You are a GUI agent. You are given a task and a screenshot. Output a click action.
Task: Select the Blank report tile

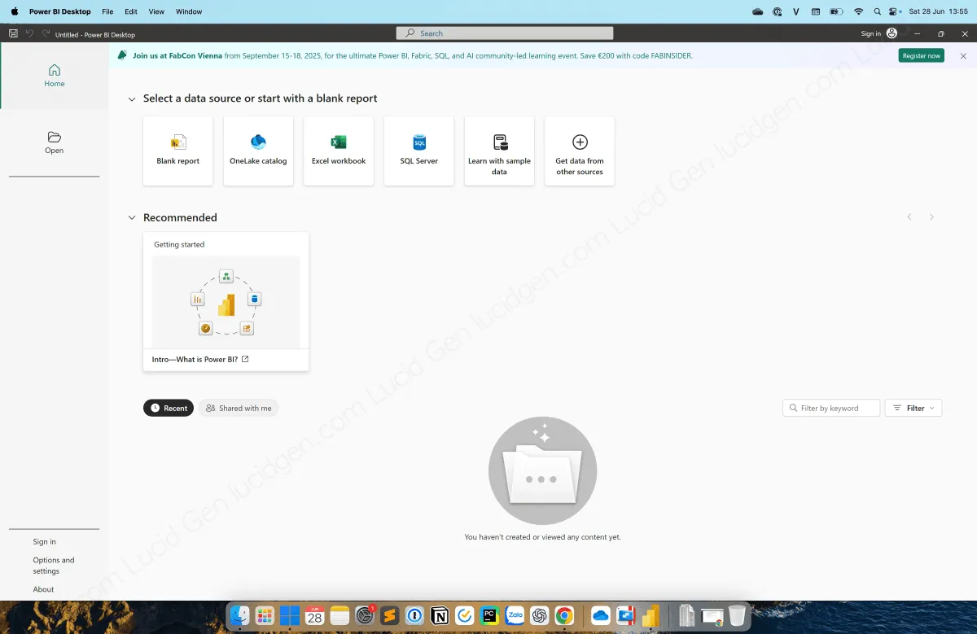click(177, 151)
